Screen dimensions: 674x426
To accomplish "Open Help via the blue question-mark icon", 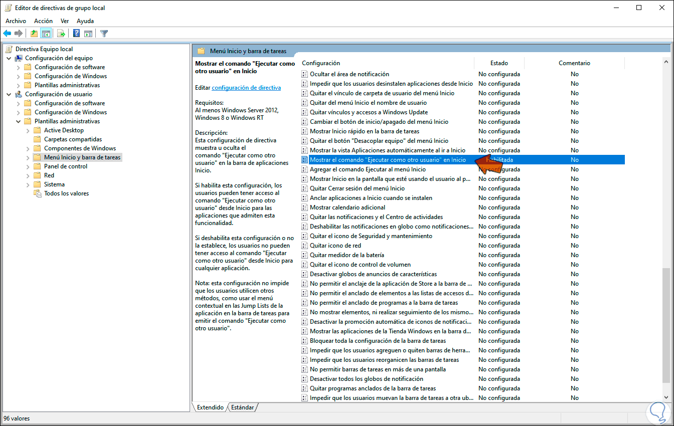I will [x=76, y=34].
